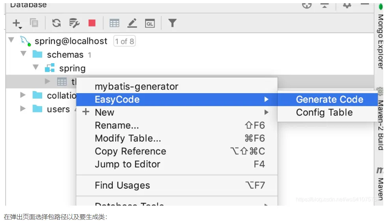This screenshot has width=388, height=221.
Task: Click the red stop/disconnect icon
Action: coord(92,23)
